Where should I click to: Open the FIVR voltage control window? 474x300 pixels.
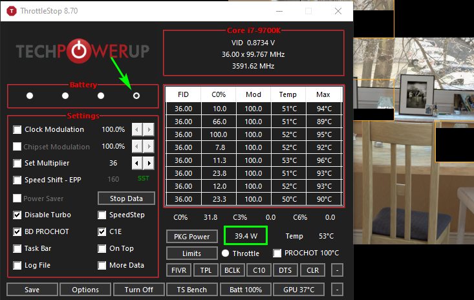[178, 270]
